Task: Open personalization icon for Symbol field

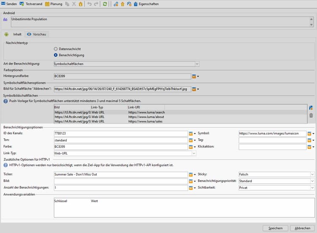Action: 311,133
